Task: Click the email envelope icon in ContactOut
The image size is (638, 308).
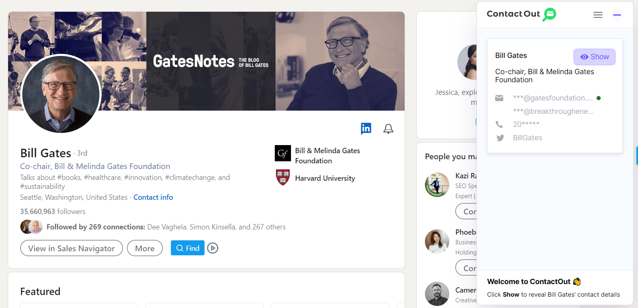Action: click(499, 98)
